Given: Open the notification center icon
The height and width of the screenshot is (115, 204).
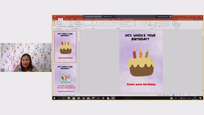Looking at the screenshot, I should coord(200,98).
